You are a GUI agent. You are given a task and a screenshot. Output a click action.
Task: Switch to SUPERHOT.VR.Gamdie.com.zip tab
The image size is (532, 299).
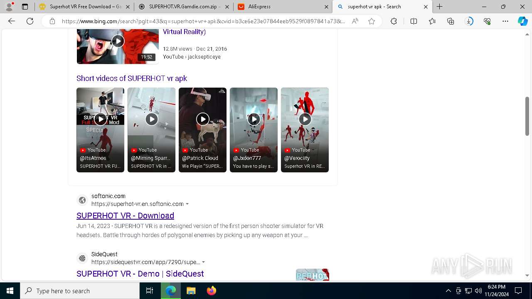(x=183, y=7)
